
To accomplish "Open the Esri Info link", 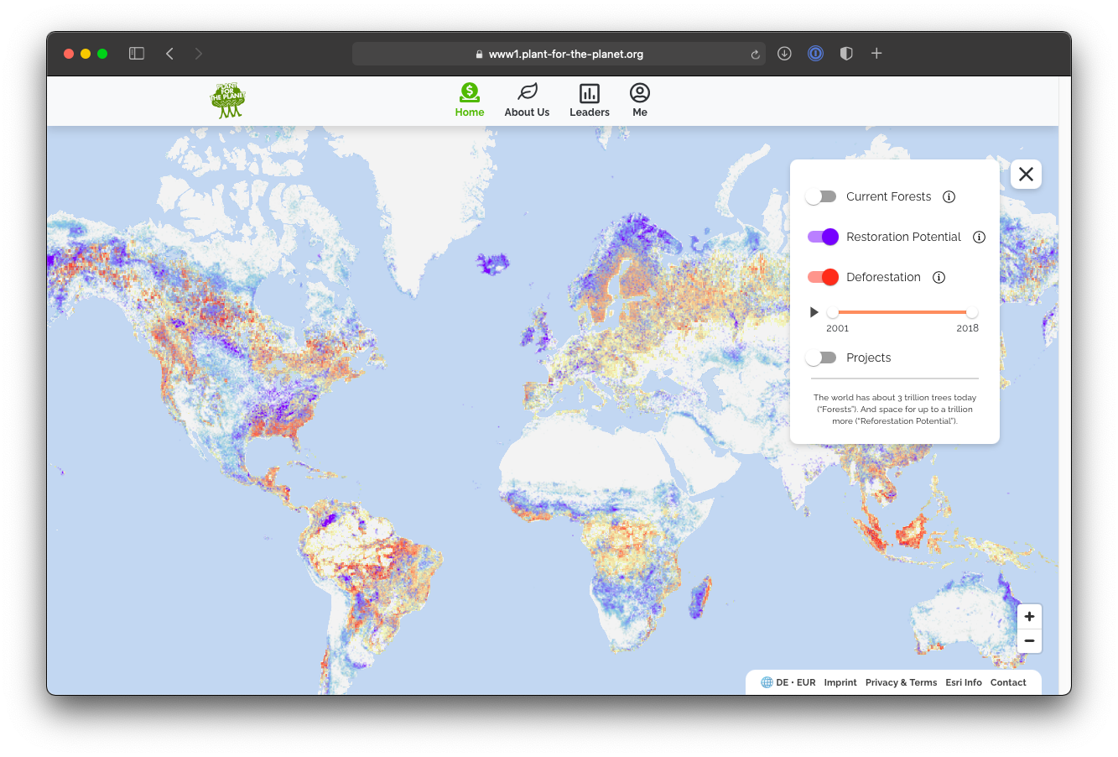I will tap(964, 682).
